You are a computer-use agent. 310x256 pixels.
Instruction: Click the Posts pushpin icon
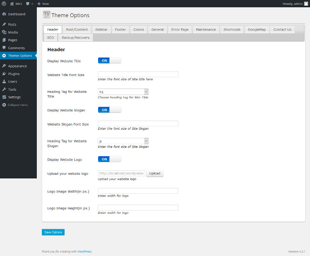coord(4,24)
